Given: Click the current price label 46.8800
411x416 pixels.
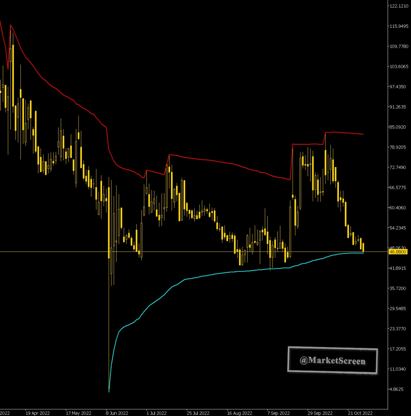Looking at the screenshot, I should pyautogui.click(x=398, y=252).
